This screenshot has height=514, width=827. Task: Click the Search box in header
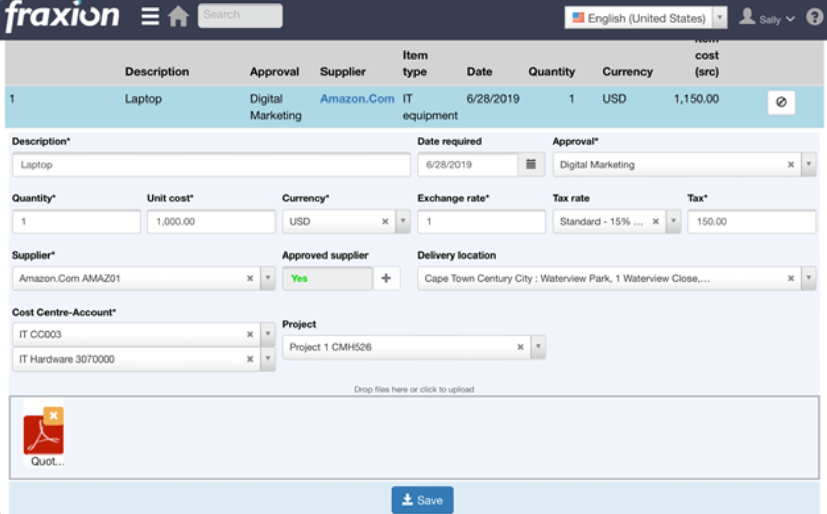(240, 15)
